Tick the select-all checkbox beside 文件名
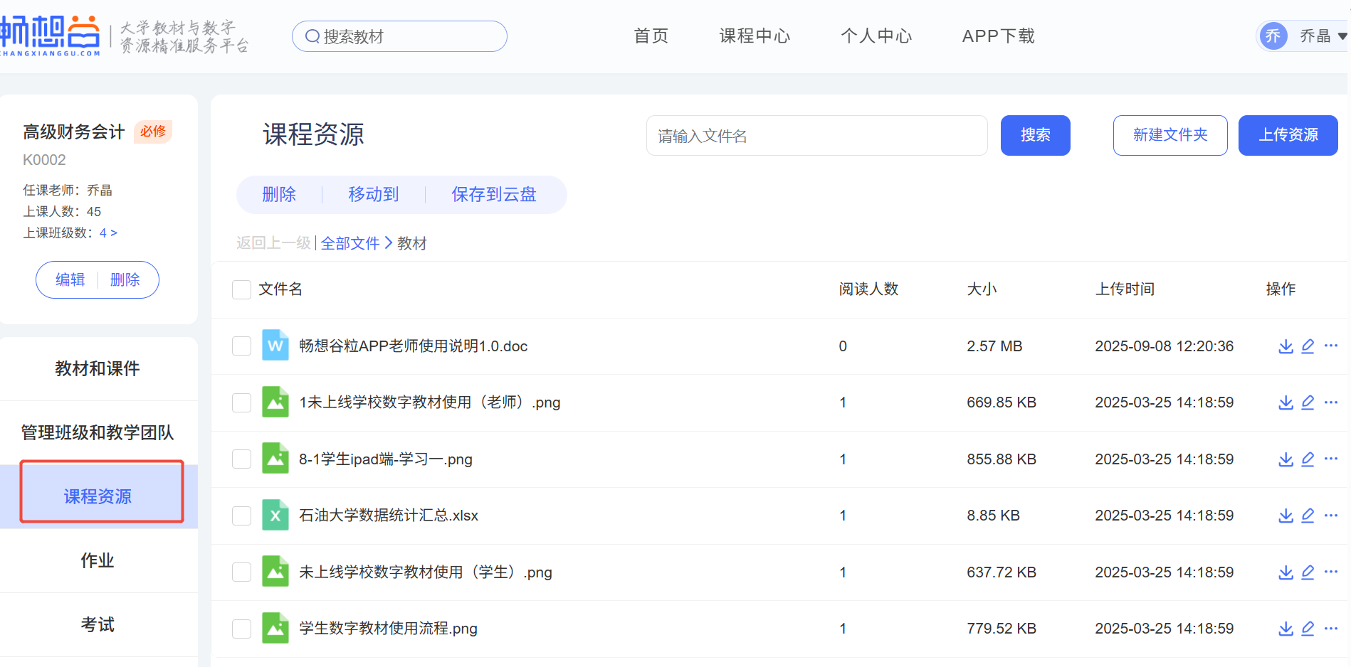Viewport: 1351px width, 667px height. (241, 289)
